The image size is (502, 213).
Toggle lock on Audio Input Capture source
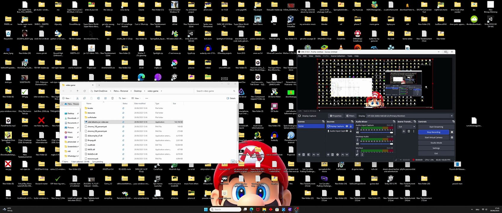[x=351, y=131]
